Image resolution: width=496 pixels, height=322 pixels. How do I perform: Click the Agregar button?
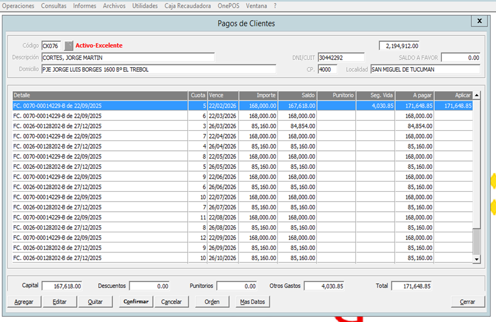(x=24, y=302)
